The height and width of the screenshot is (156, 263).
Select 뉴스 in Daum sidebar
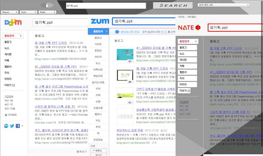click(7, 48)
